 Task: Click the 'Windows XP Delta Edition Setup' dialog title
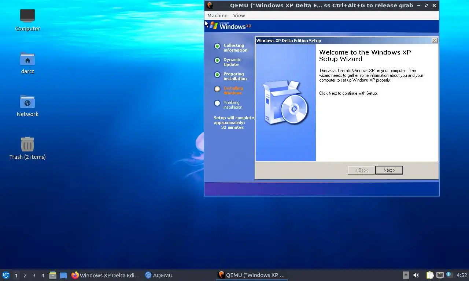point(288,41)
